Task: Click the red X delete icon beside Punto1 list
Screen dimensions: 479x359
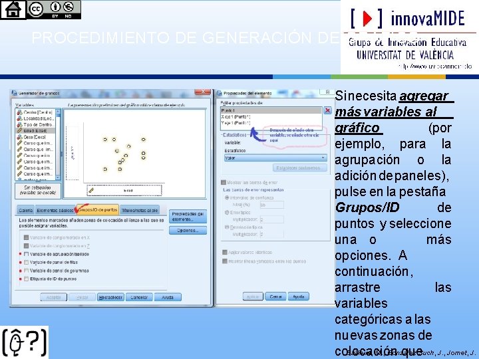Action: pos(327,110)
